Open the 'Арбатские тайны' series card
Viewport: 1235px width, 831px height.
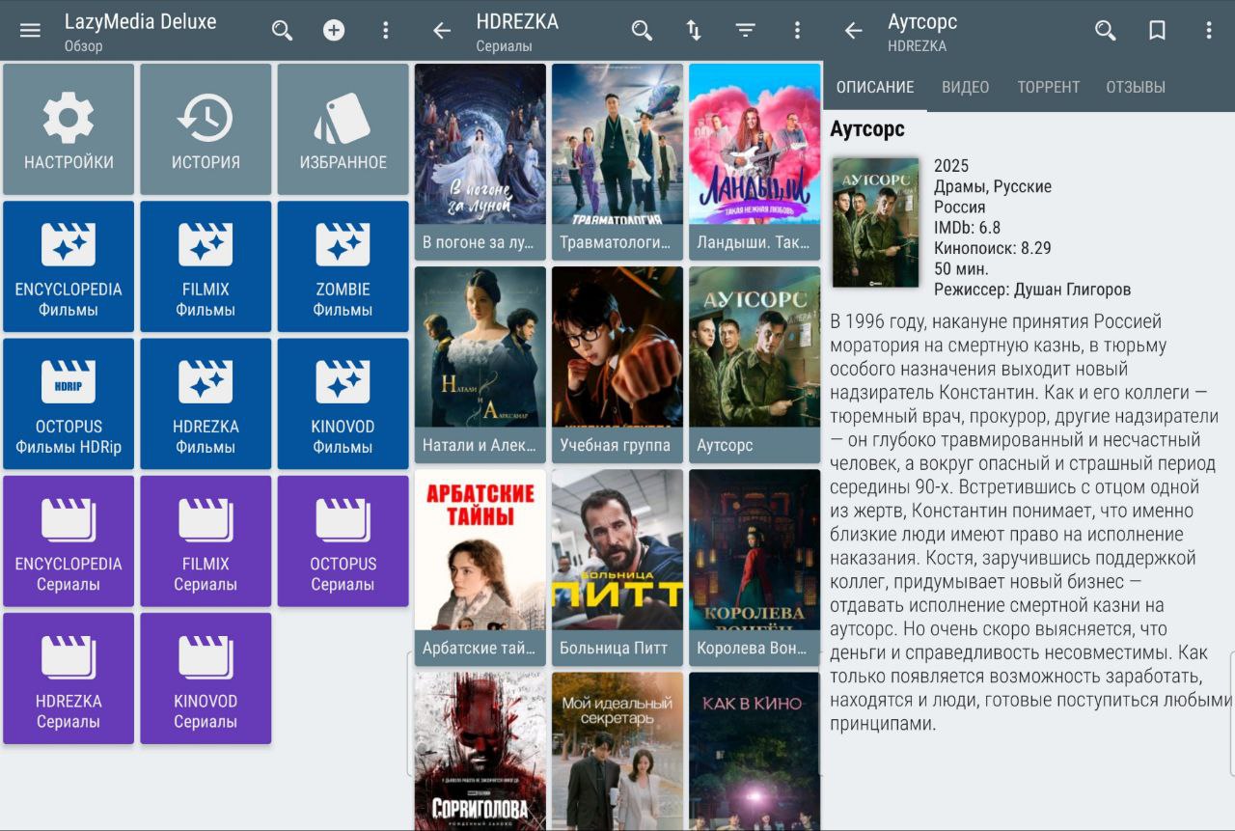pos(480,568)
